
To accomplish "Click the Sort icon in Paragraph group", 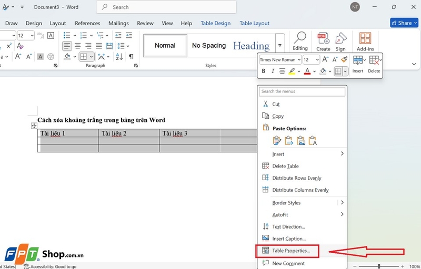I will [x=119, y=56].
